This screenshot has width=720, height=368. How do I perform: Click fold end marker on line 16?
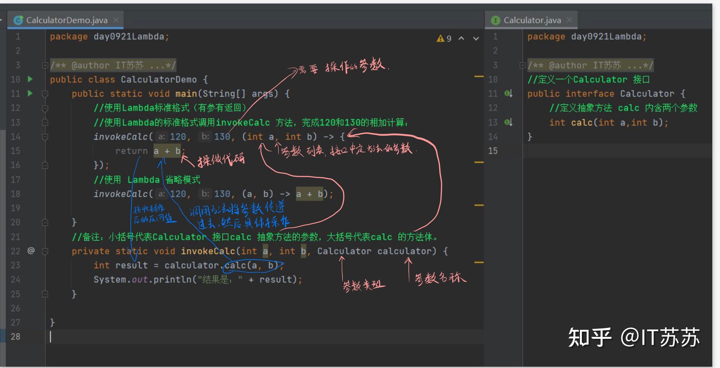coord(45,165)
